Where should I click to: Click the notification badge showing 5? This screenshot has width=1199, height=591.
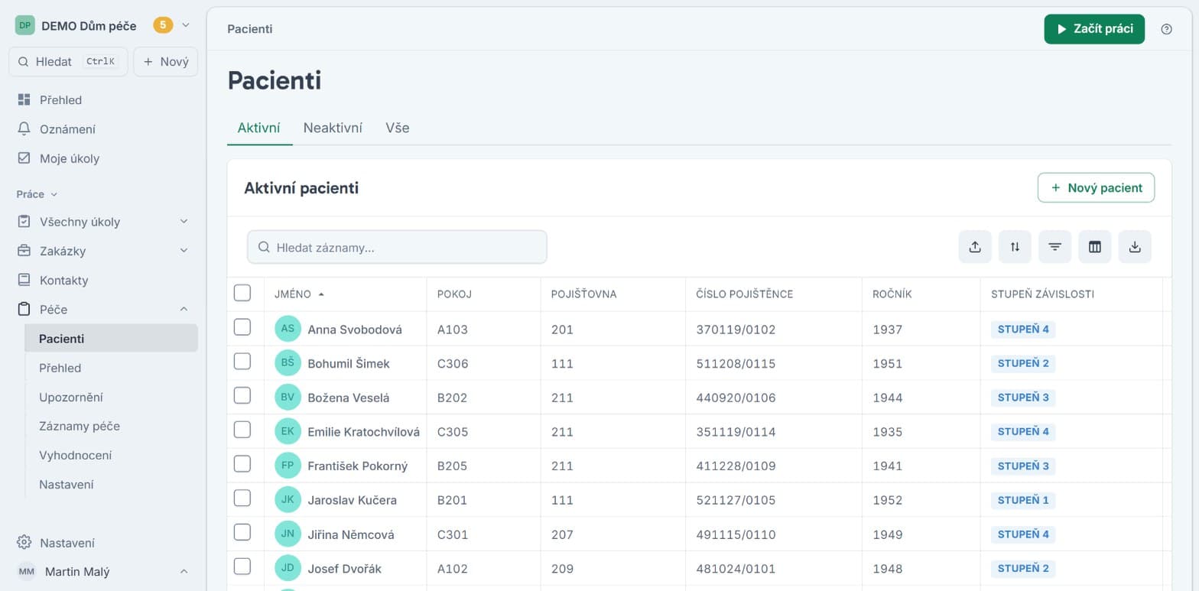[163, 25]
